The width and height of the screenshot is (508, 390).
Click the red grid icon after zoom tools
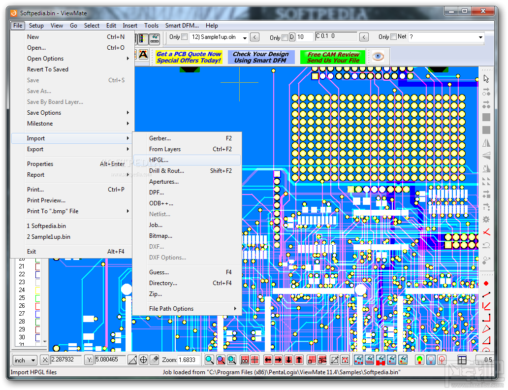(245, 359)
